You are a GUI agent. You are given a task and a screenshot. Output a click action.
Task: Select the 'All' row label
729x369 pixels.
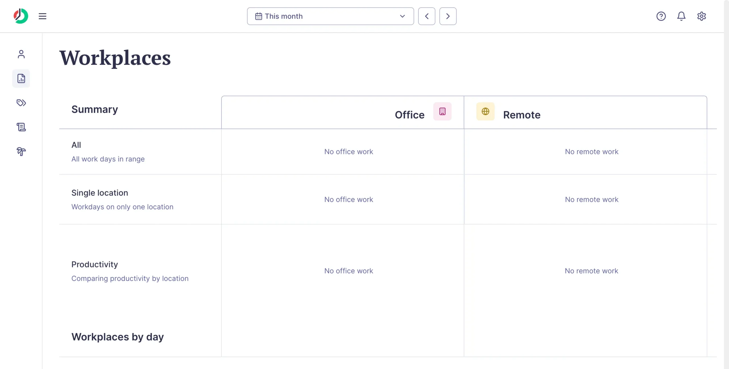76,145
